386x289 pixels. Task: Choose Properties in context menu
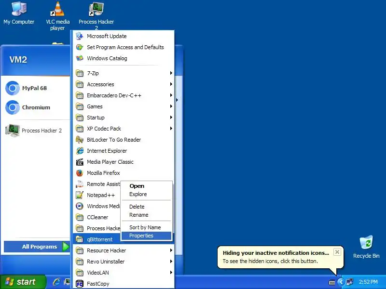click(x=147, y=236)
